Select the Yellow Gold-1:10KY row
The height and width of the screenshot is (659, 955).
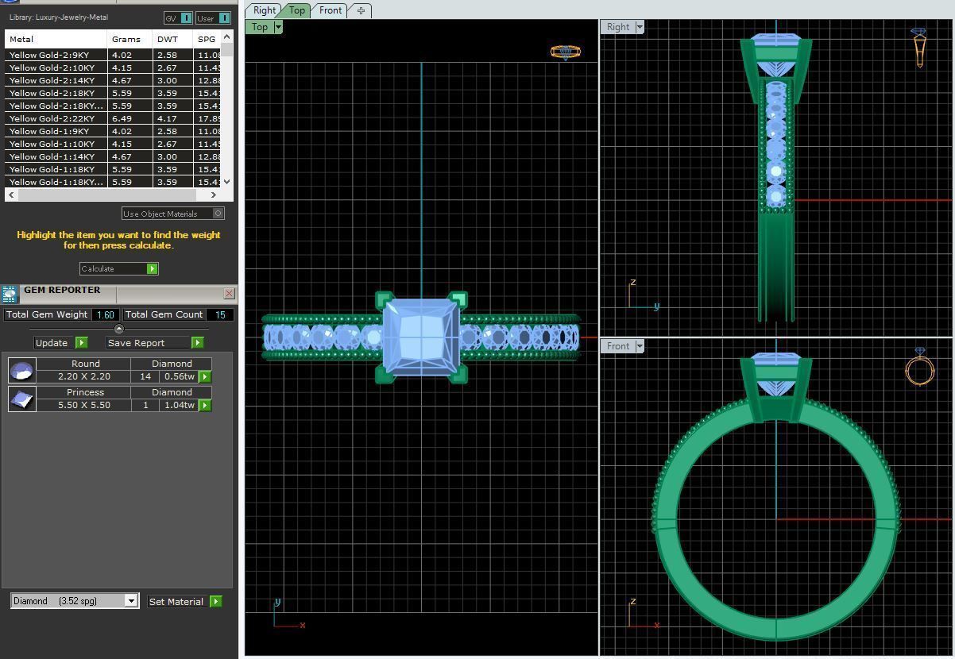(113, 144)
